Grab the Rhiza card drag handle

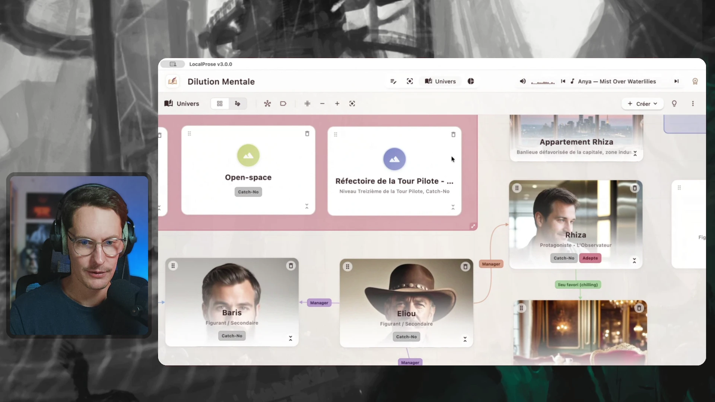517,188
